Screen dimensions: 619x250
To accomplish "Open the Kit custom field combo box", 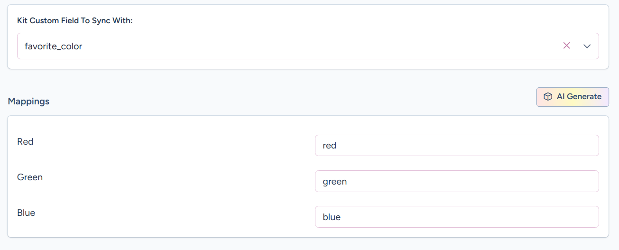I will [x=285, y=46].
